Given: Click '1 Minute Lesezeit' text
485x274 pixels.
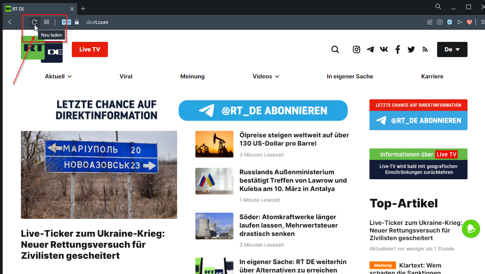Looking at the screenshot, I should coord(260,200).
